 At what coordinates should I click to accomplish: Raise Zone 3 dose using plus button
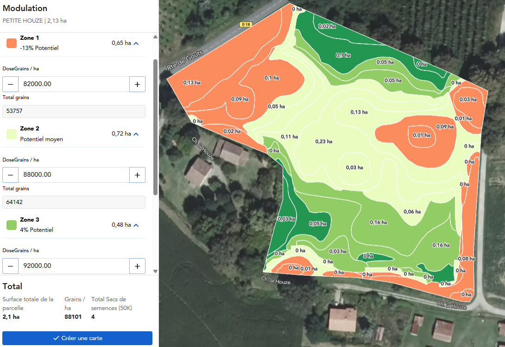[x=137, y=266]
